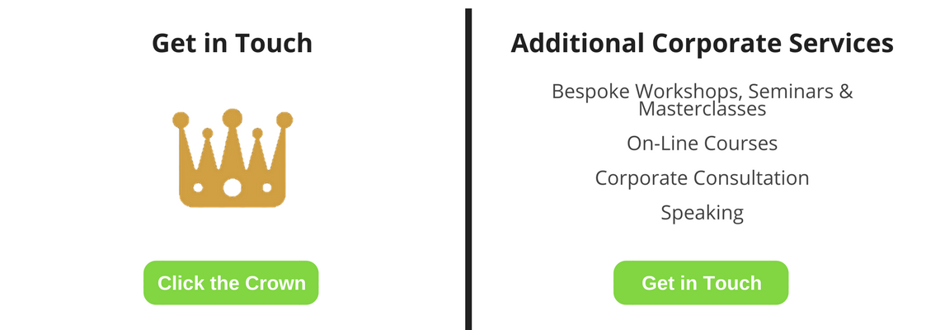This screenshot has width=940, height=330.
Task: Click the Masterclasses text line
Action: tap(702, 109)
